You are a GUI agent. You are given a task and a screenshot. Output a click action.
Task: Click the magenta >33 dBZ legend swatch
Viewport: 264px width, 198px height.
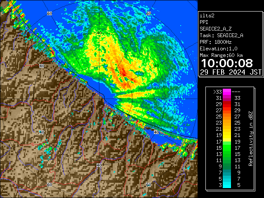pos(227,92)
